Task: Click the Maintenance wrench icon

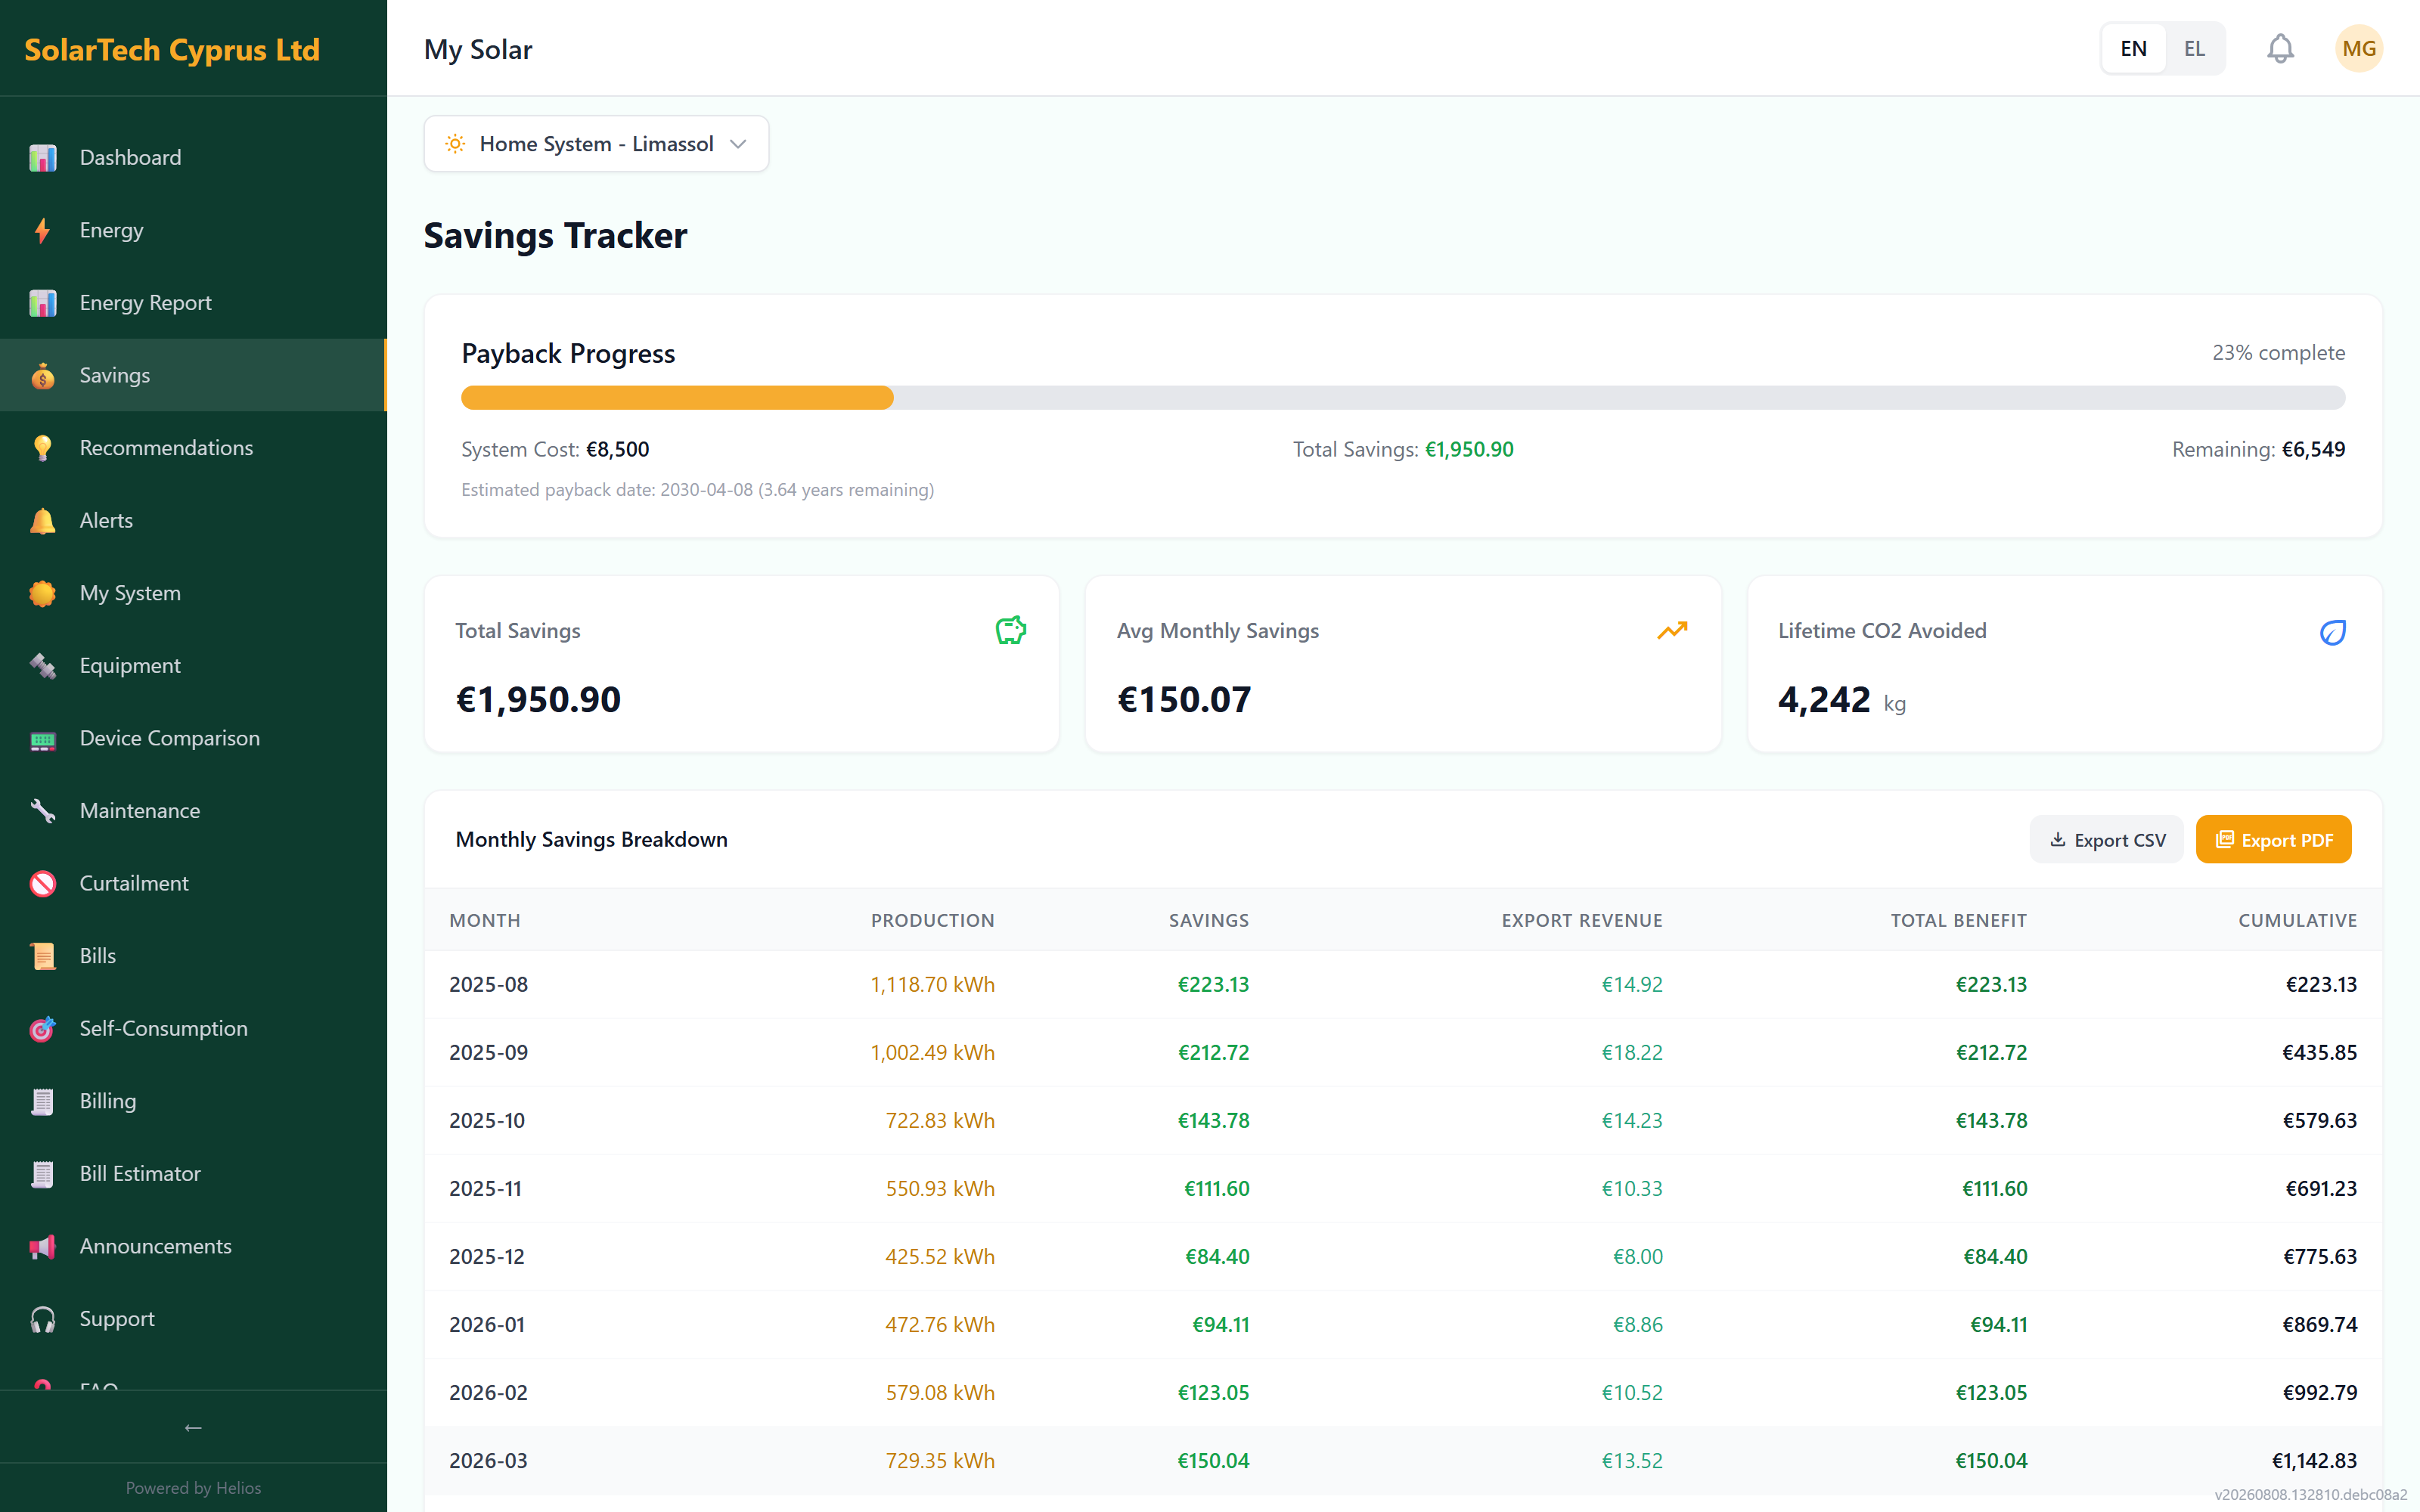Action: tap(42, 811)
